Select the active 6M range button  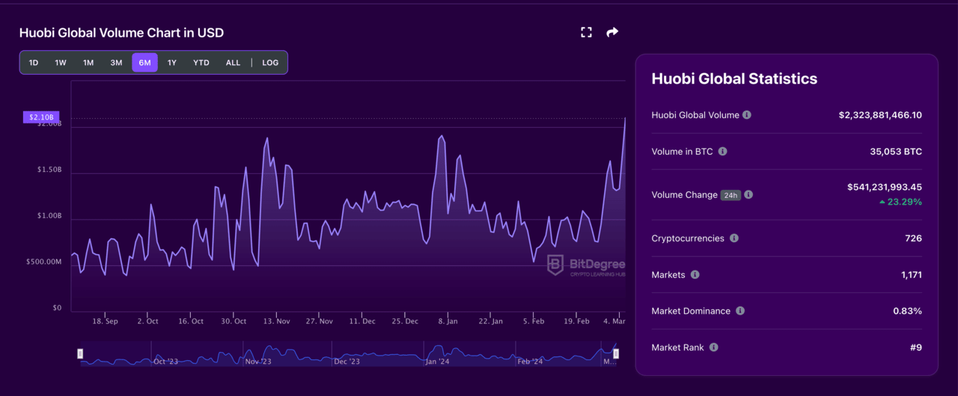click(144, 63)
